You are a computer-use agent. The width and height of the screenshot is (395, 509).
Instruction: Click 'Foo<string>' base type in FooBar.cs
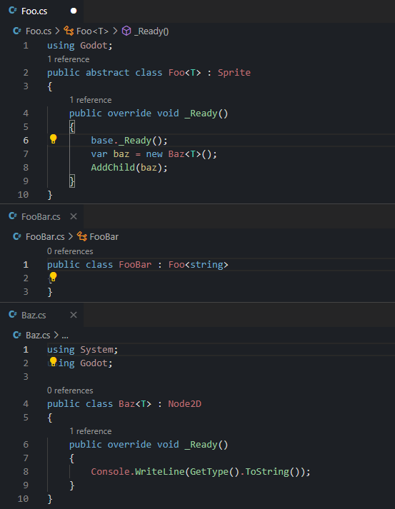coord(198,265)
